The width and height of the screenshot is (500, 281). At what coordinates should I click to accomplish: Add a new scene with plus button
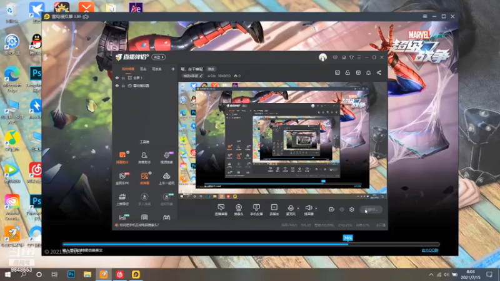pos(173,69)
